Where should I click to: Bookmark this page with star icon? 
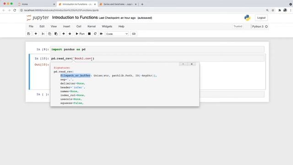pos(273,10)
